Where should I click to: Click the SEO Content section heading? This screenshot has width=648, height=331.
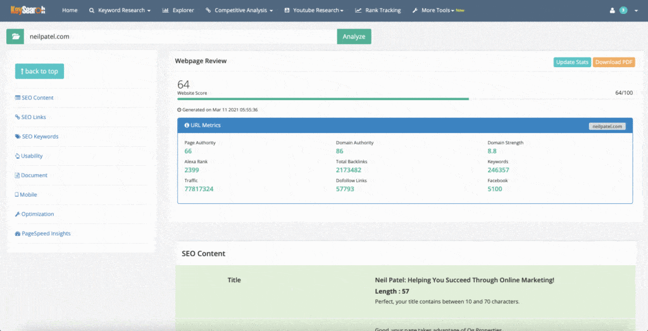coord(204,254)
